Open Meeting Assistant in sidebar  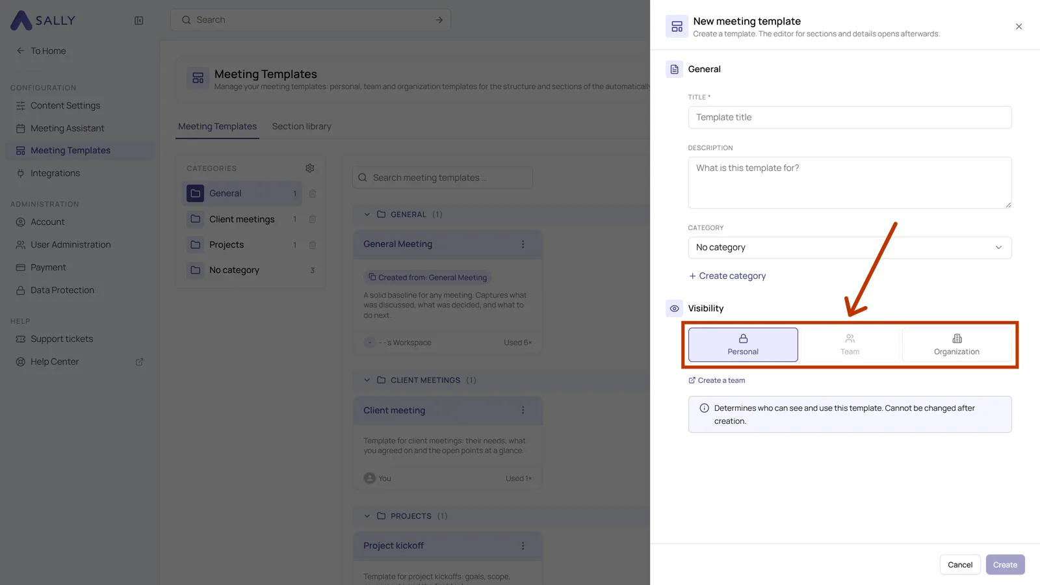pos(67,128)
